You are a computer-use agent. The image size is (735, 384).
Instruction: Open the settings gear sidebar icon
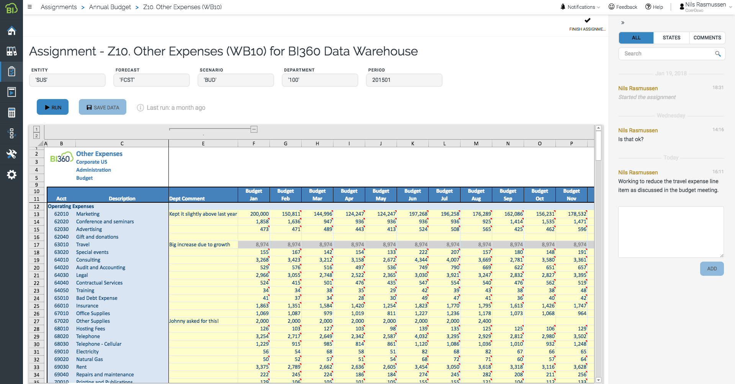pos(11,174)
